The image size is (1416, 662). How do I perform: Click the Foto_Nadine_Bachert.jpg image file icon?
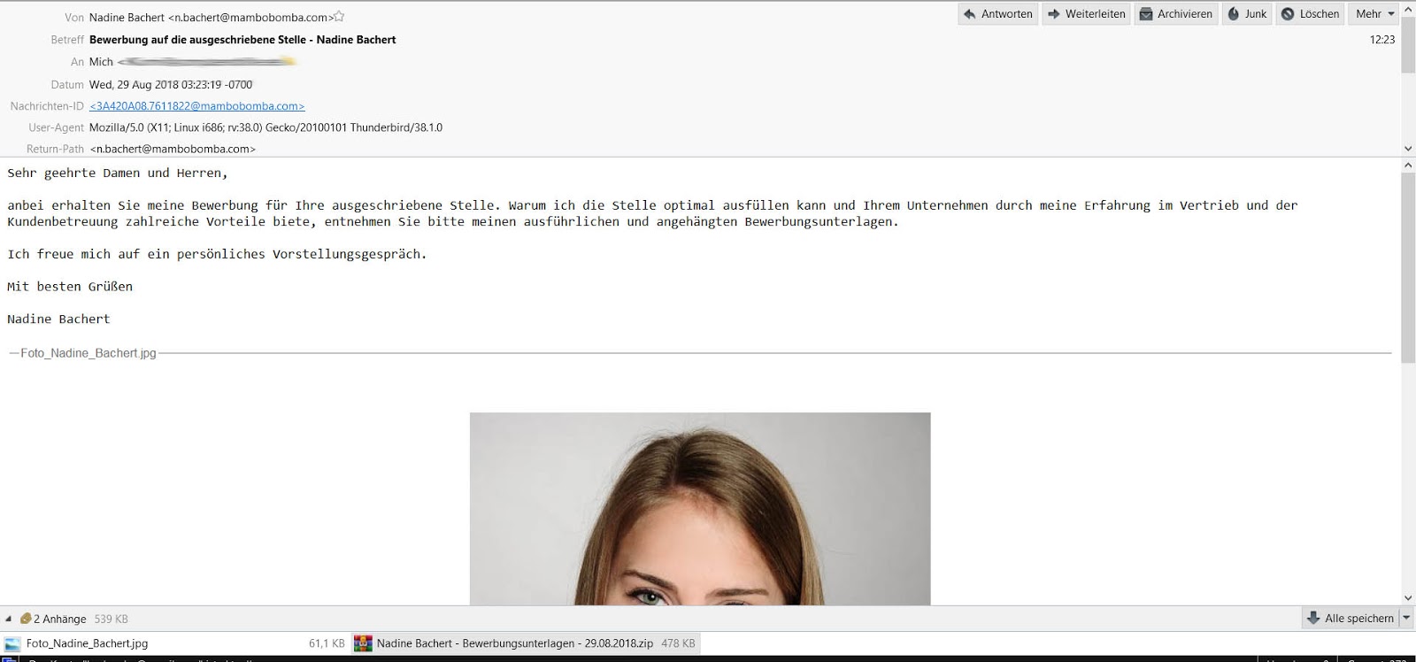click(x=12, y=644)
